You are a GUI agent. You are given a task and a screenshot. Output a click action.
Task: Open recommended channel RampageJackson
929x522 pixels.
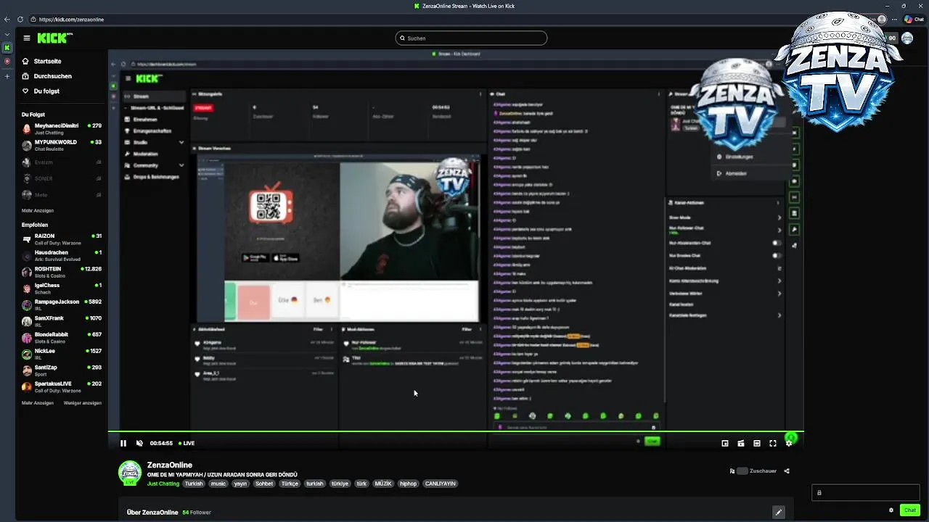point(62,304)
